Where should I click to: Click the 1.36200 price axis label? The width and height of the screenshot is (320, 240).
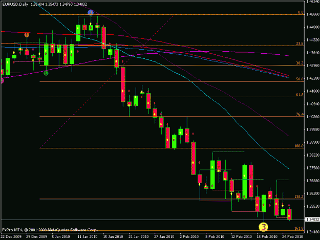(x=313, y=193)
